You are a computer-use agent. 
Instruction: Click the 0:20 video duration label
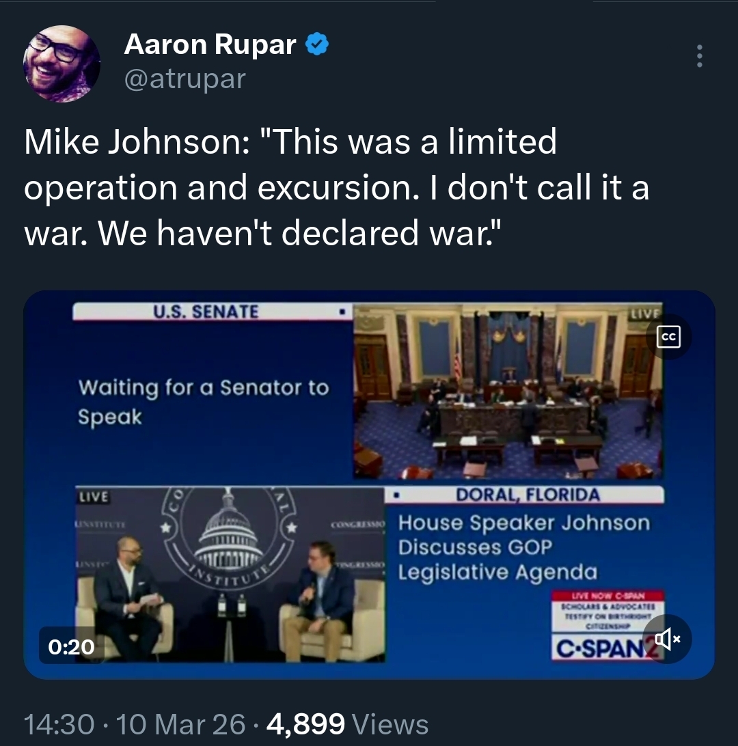tap(71, 646)
